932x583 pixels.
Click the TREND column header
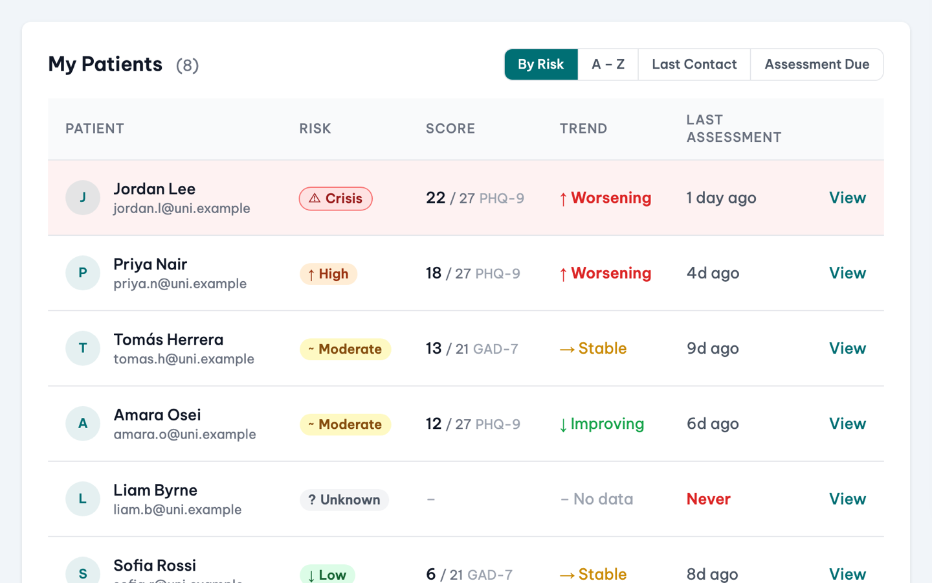point(583,128)
